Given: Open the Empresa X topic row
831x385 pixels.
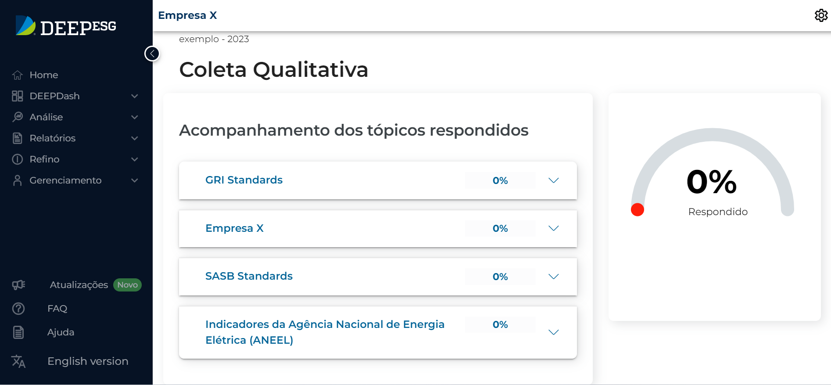Looking at the screenshot, I should (234, 228).
